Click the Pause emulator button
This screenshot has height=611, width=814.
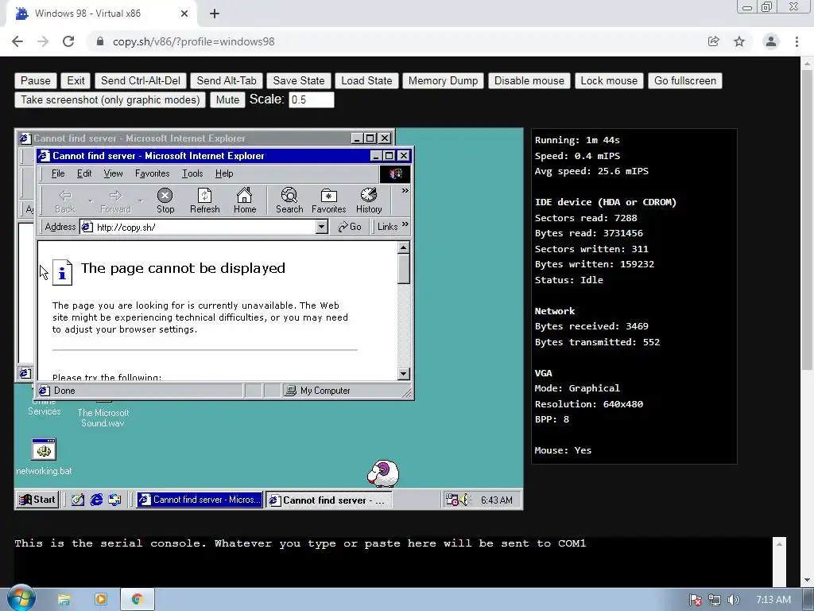pos(35,80)
